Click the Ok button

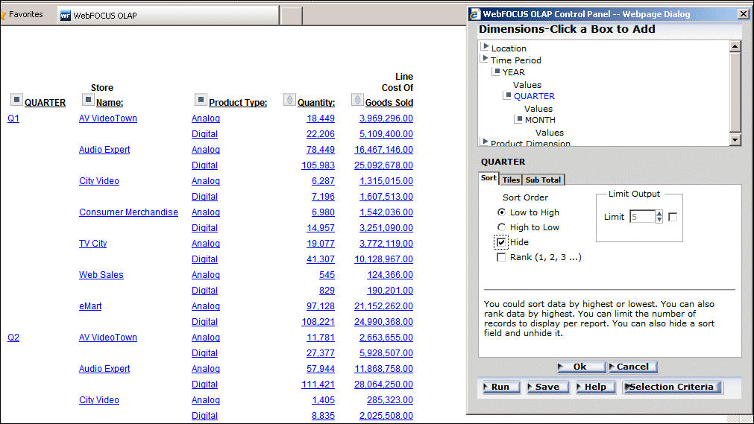pos(580,367)
